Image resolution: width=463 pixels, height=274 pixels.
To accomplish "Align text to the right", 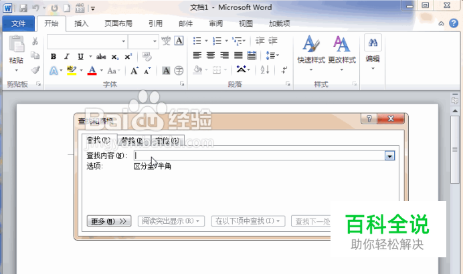I will pos(224,55).
